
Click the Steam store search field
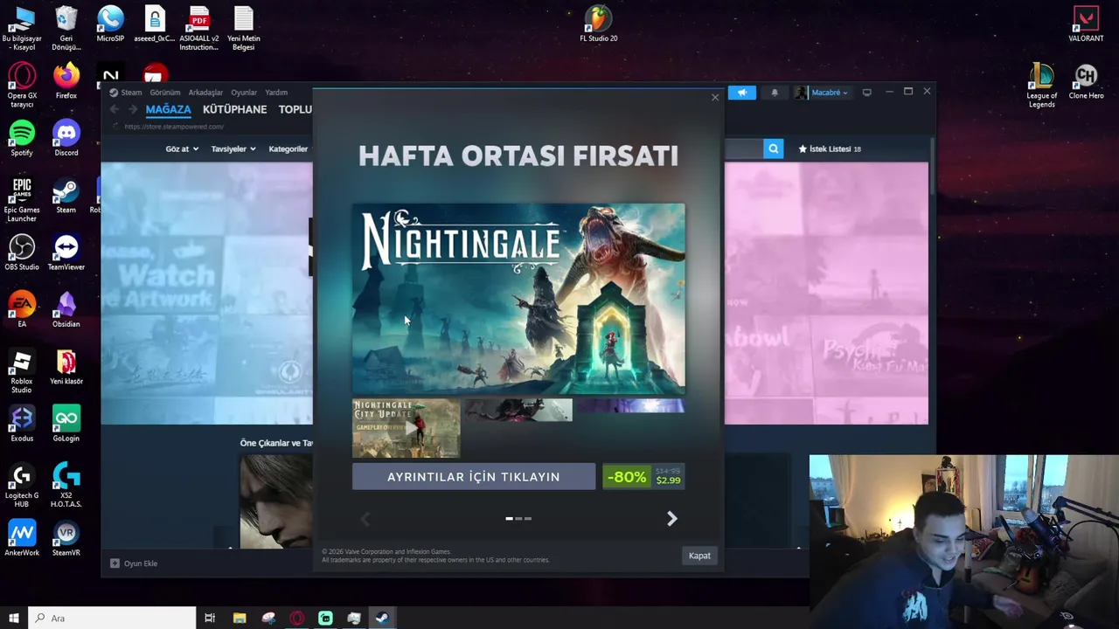click(743, 149)
